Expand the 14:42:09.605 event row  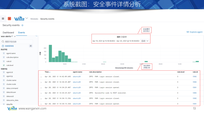(x=41, y=77)
